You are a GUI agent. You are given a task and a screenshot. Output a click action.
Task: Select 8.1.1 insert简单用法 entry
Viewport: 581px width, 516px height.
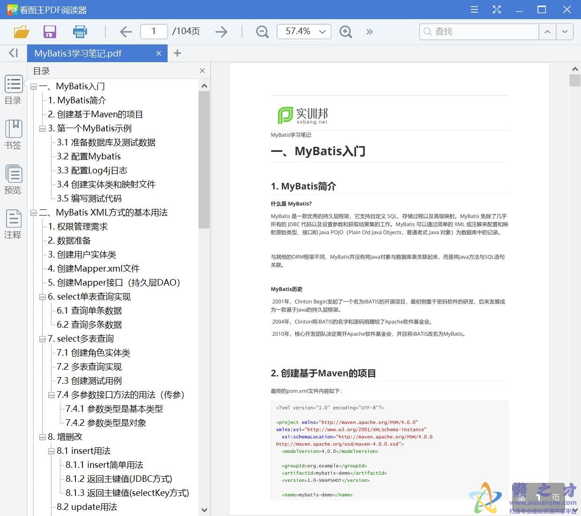(104, 465)
